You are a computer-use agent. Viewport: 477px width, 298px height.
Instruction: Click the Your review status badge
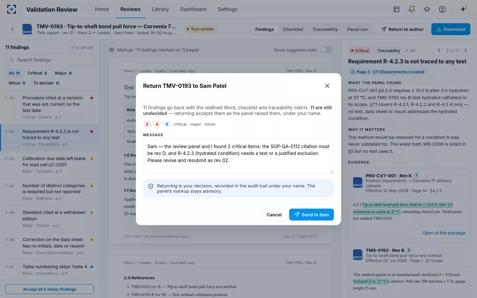[200, 29]
